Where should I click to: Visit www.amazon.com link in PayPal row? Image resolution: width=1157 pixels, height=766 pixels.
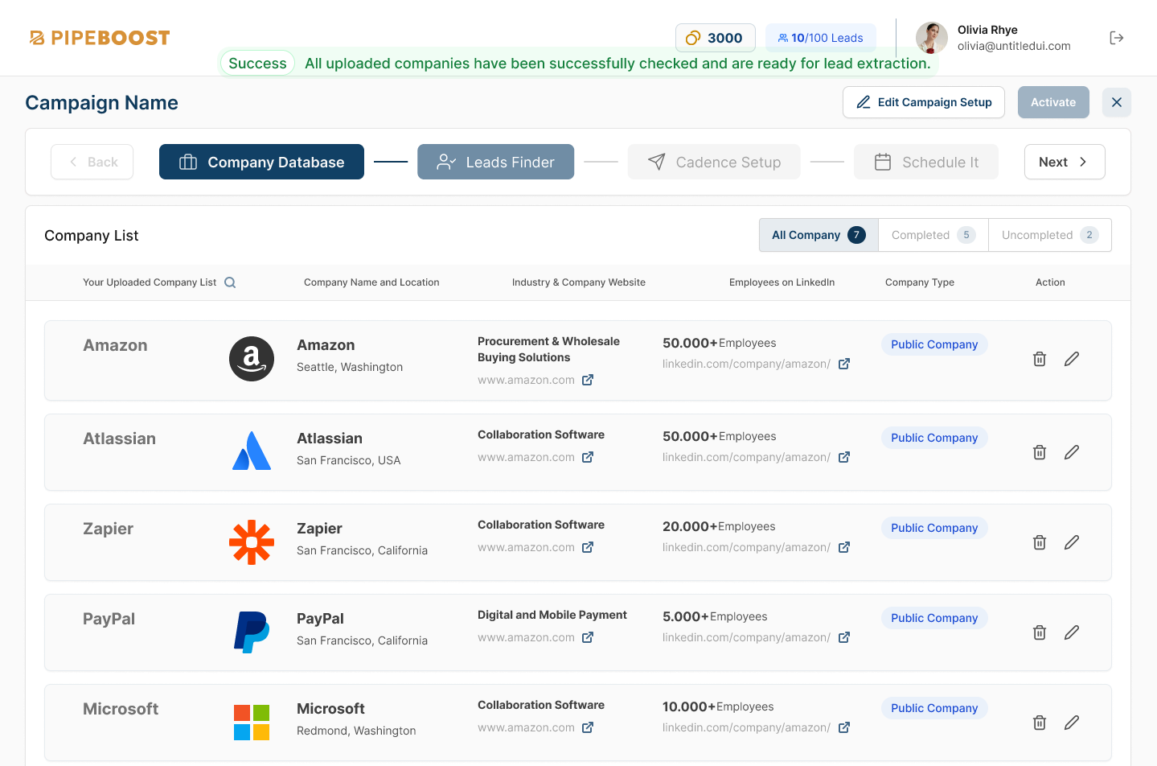click(526, 637)
